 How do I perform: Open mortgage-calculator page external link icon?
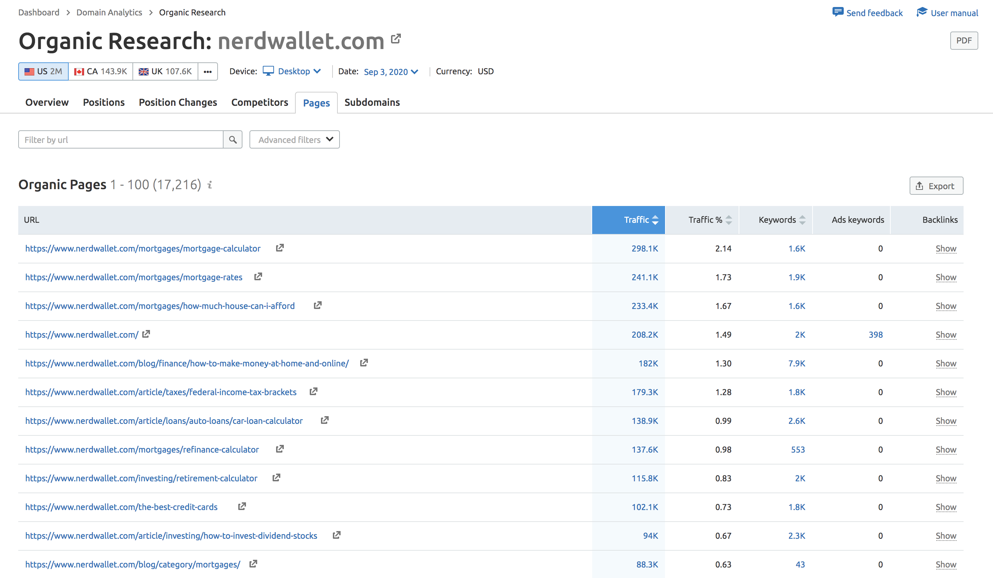click(280, 248)
